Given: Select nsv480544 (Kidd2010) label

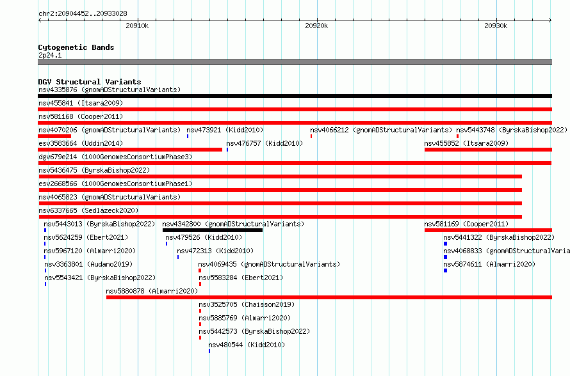Looking at the screenshot, I should pos(247,345).
